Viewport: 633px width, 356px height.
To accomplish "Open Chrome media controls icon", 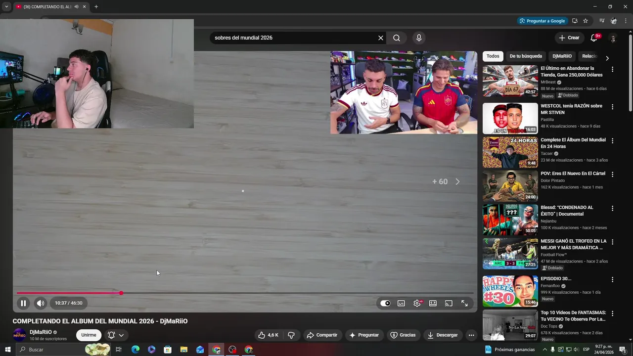I will coord(602,21).
